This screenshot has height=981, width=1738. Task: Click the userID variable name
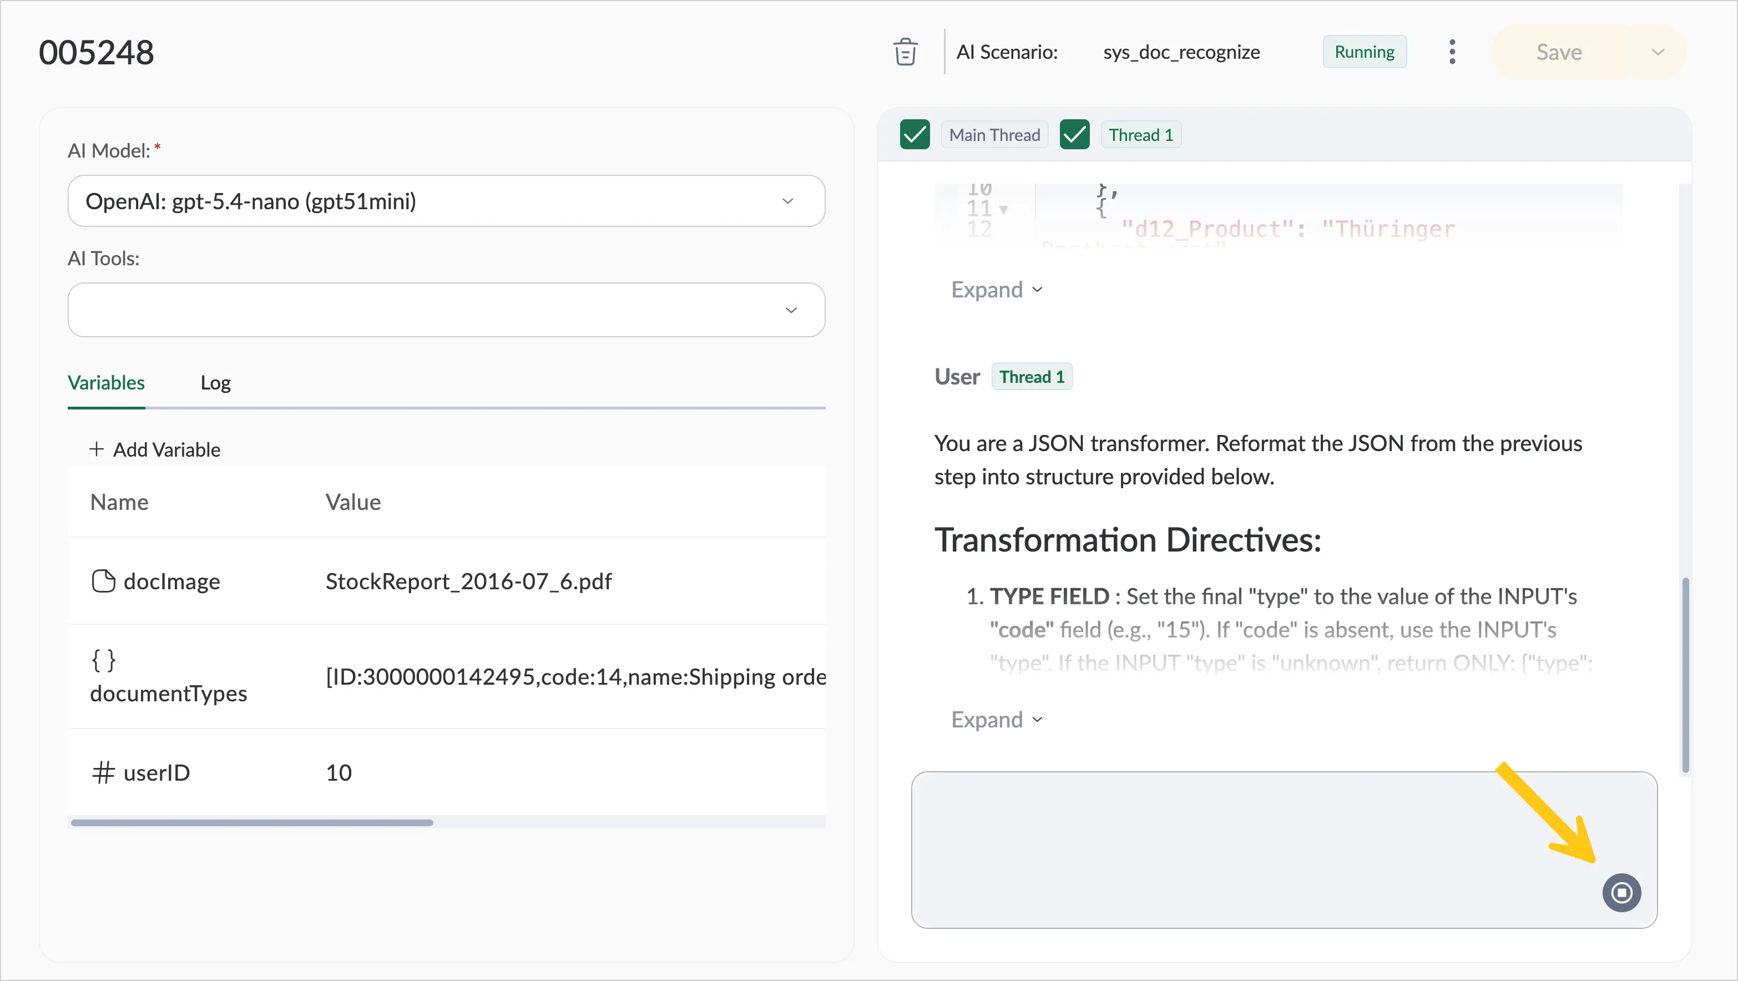pyautogui.click(x=156, y=772)
